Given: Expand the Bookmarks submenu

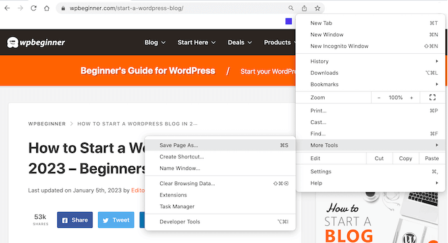Looking at the screenshot, I should [370, 84].
